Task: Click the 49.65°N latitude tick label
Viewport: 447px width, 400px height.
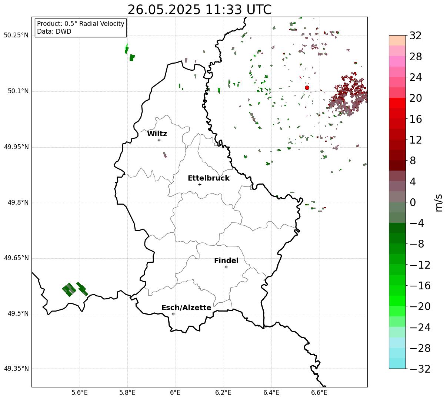Action: click(16, 258)
